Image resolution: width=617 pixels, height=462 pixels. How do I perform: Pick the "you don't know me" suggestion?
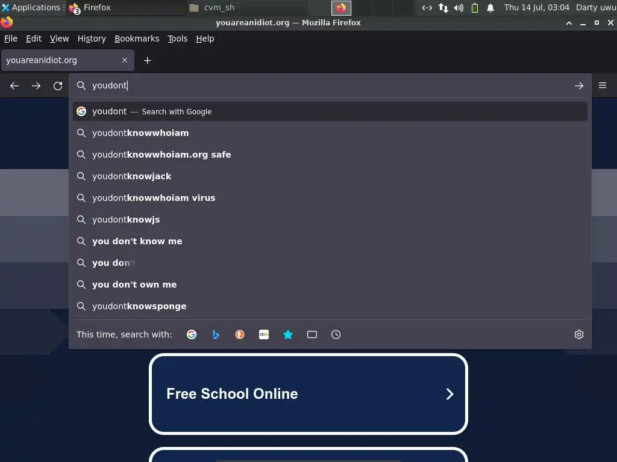(x=330, y=241)
